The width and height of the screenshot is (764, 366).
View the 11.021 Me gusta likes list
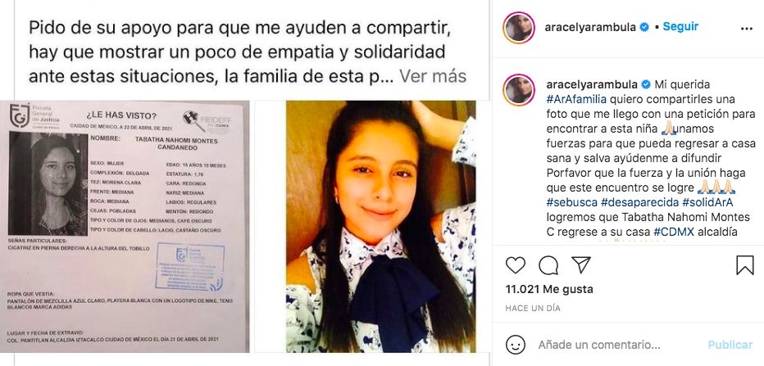coord(549,289)
